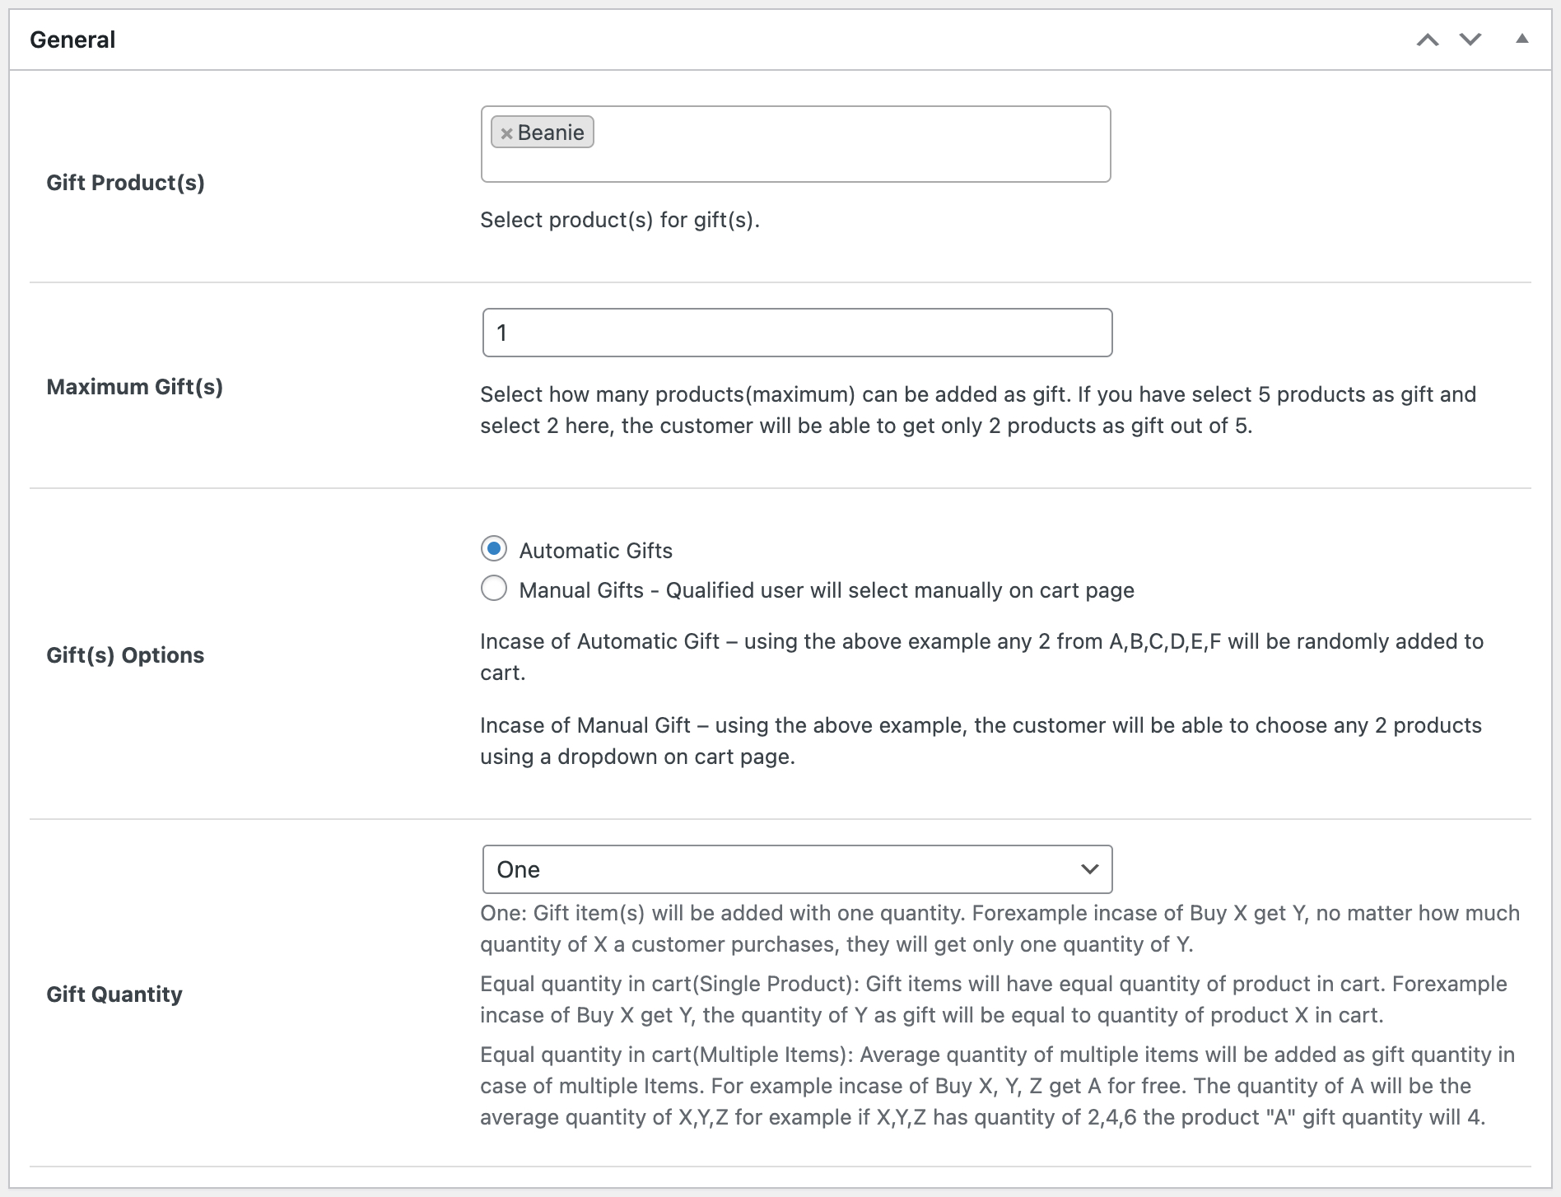Viewport: 1561px width, 1197px height.
Task: Click the Beanie tag name
Action: pyautogui.click(x=551, y=133)
